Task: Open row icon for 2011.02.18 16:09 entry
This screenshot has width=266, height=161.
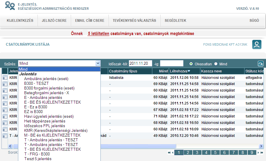Action: (5, 129)
